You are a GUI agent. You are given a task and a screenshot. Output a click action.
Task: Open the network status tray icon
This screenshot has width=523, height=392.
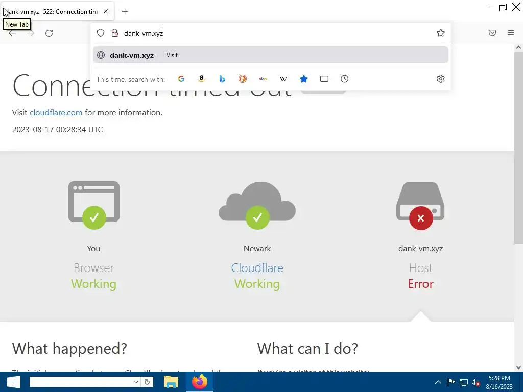(464, 382)
